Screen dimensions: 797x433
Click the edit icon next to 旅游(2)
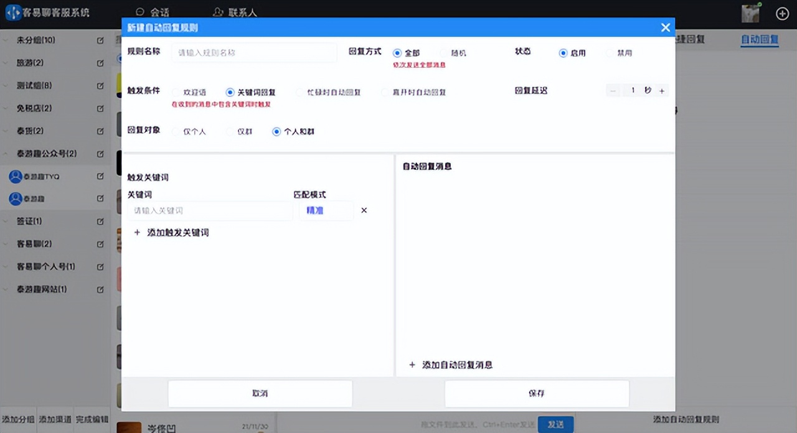[x=100, y=63]
